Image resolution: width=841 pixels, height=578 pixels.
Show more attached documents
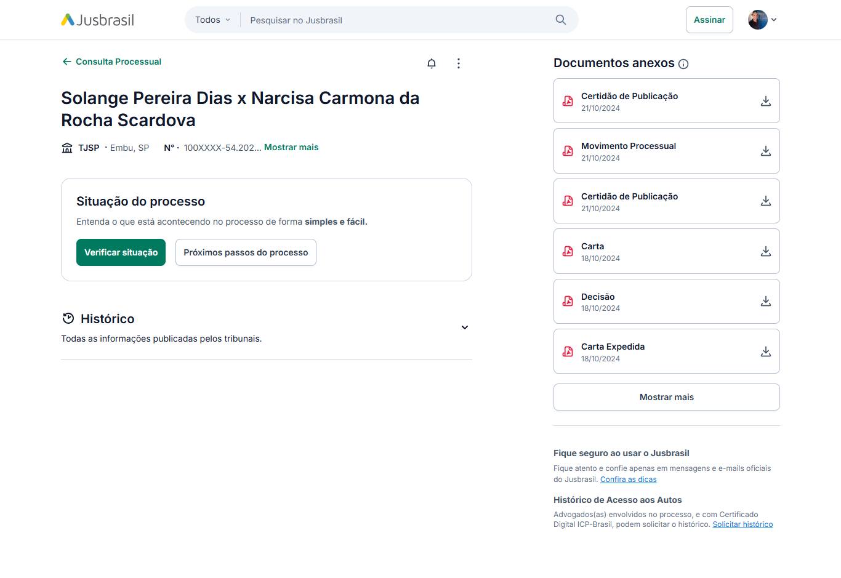666,397
